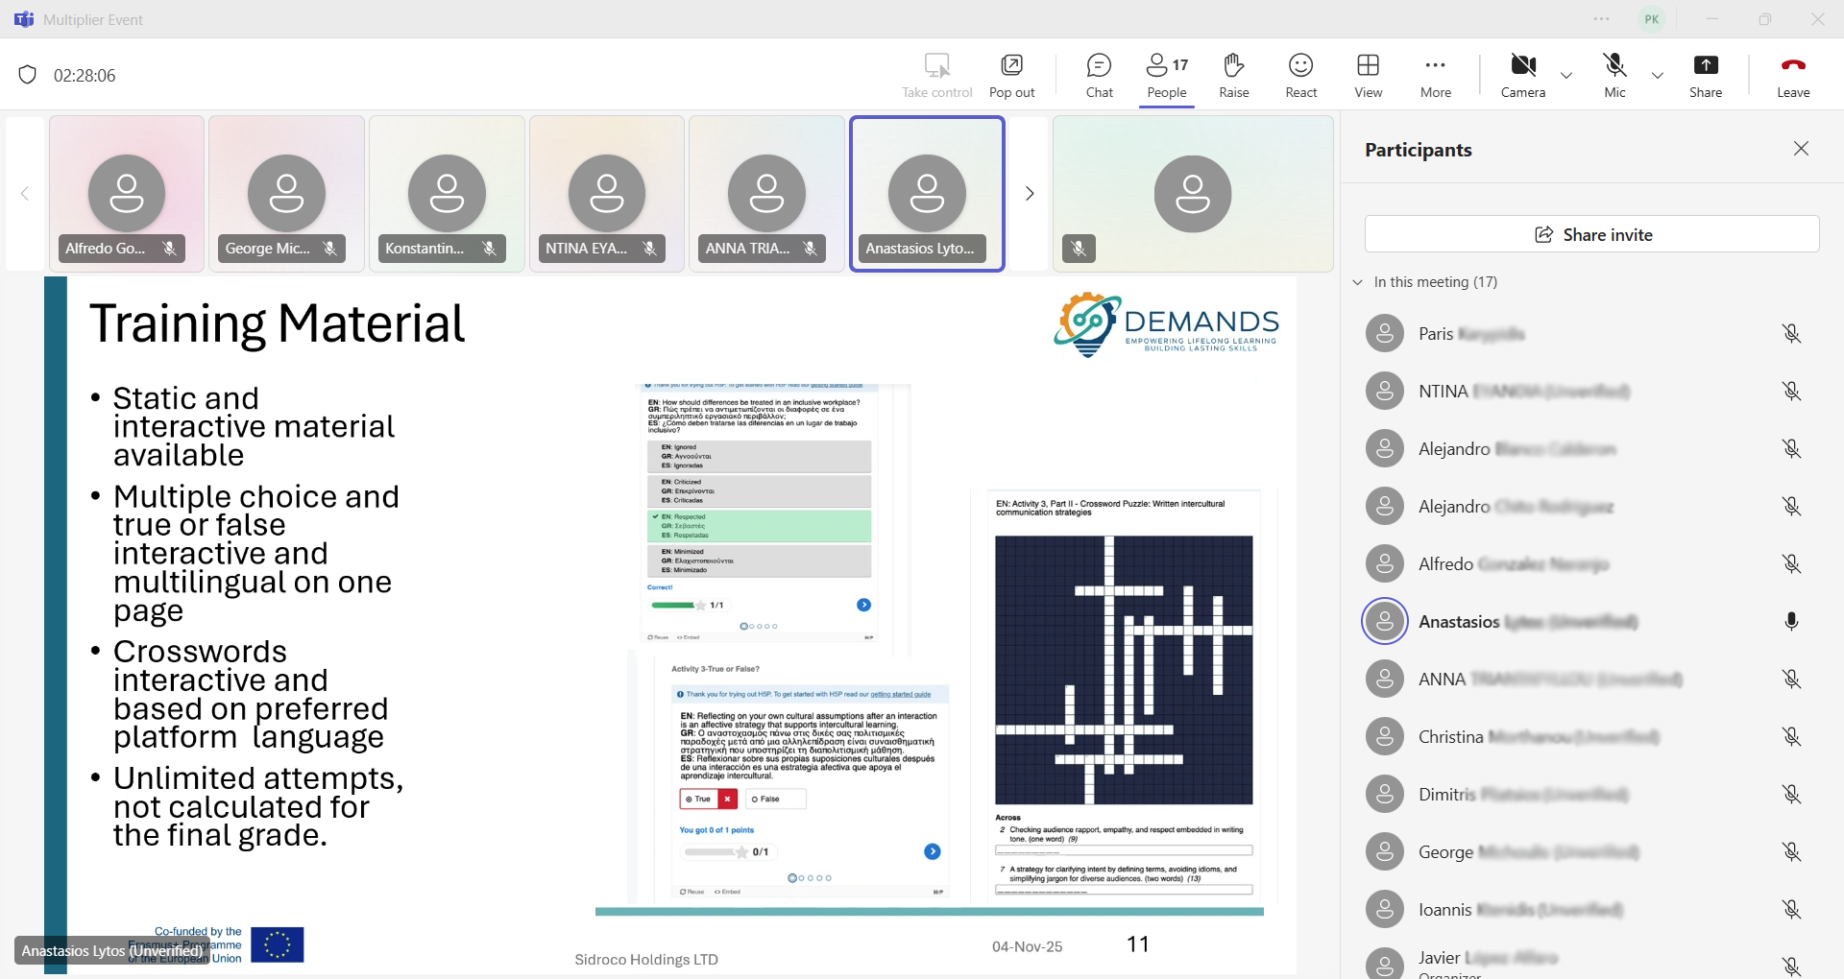Viewport: 1844px width, 979px height.
Task: Click the Share invite button
Action: [1591, 234]
